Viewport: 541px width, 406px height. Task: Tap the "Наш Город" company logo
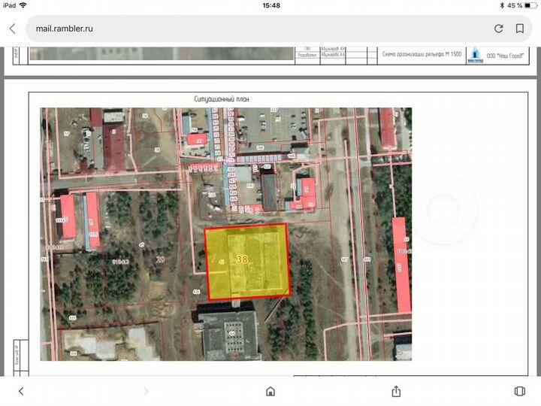click(x=475, y=55)
